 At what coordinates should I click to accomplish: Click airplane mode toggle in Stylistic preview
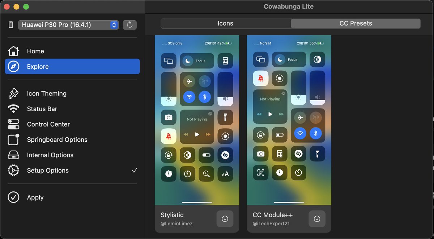189,81
